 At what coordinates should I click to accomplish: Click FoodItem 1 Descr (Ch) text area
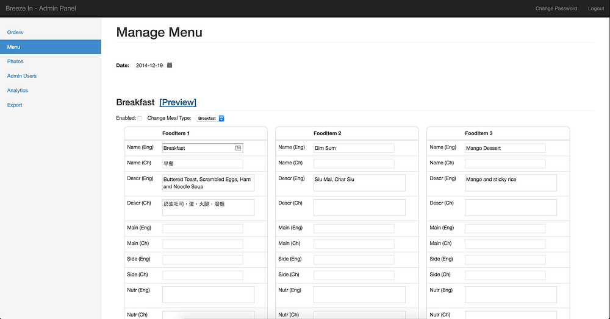[x=208, y=208]
